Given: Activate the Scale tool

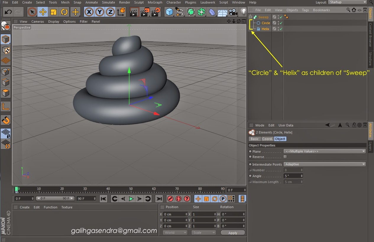Looking at the screenshot, I should tap(54, 12).
